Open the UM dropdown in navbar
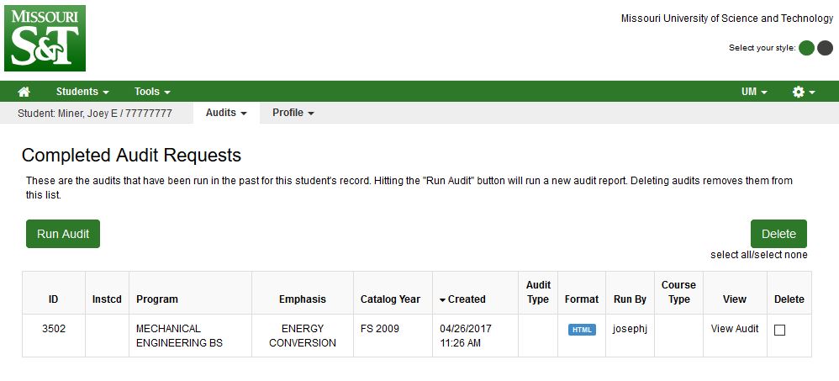The width and height of the screenshot is (839, 381). [754, 92]
